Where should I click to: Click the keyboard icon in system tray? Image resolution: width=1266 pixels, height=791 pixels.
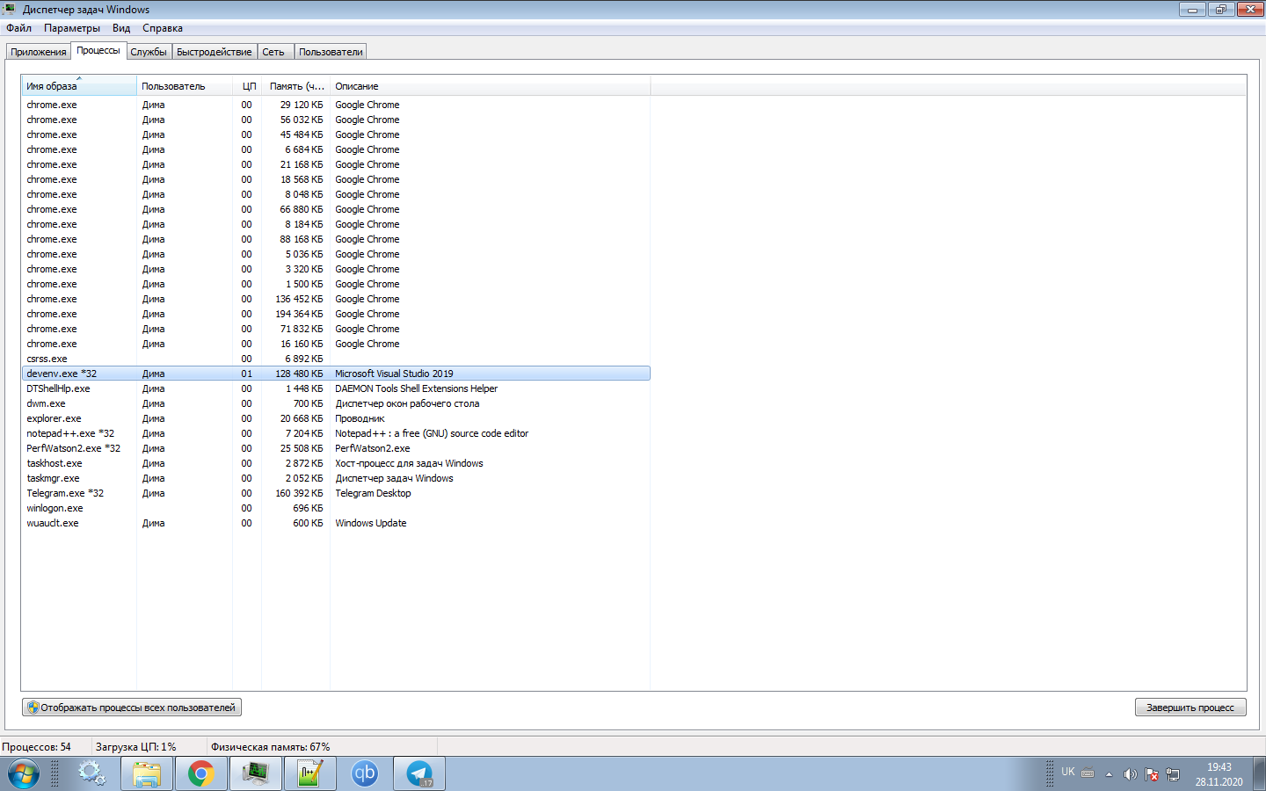tap(1088, 773)
